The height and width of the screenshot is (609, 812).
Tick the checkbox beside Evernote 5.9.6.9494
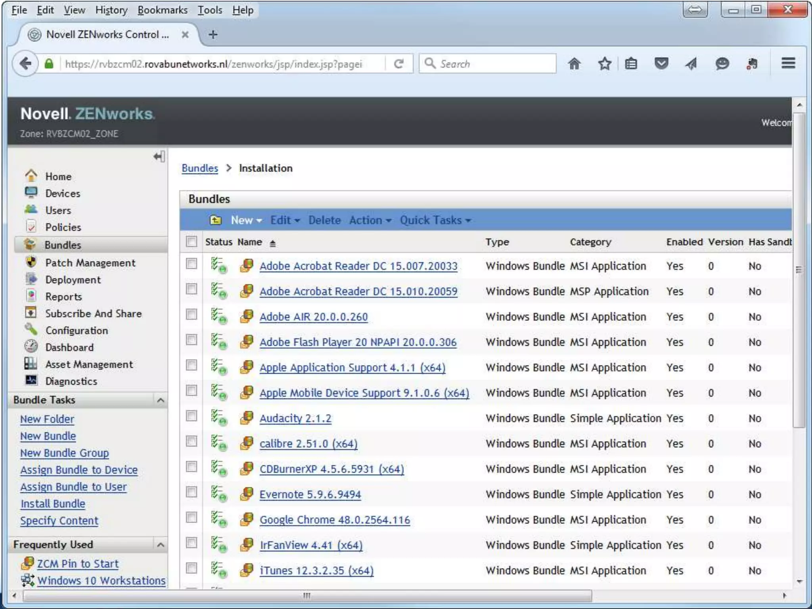pyautogui.click(x=192, y=492)
